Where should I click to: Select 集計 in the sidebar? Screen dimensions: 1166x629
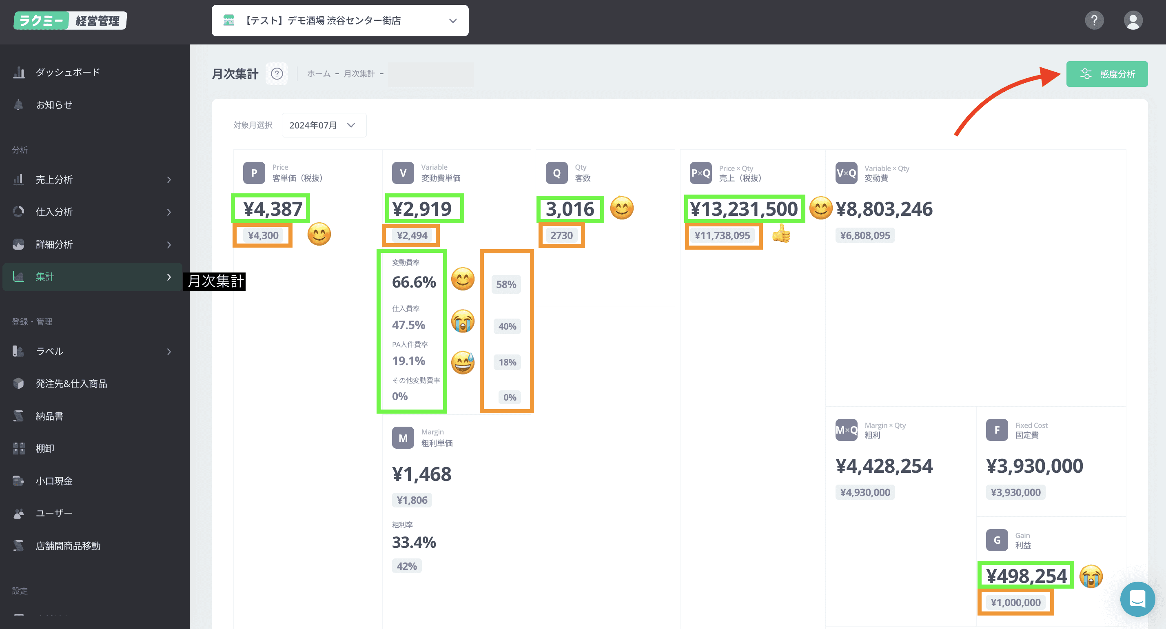tap(45, 277)
